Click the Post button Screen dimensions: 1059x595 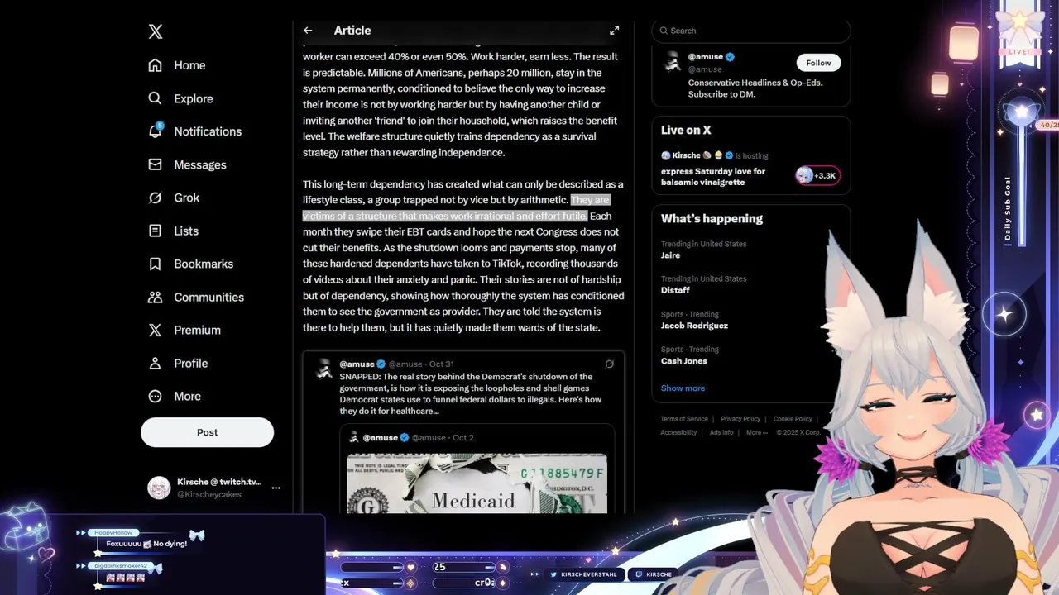pyautogui.click(x=207, y=432)
